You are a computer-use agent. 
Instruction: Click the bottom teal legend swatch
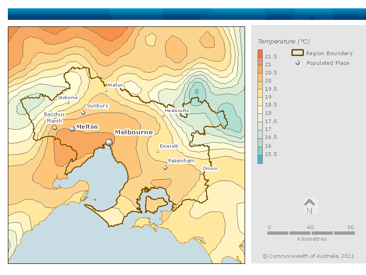(x=260, y=160)
